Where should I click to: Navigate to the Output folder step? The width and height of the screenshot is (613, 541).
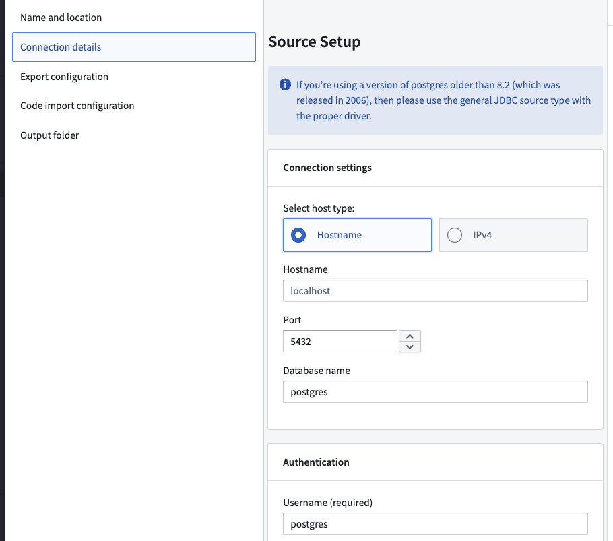pyautogui.click(x=50, y=135)
